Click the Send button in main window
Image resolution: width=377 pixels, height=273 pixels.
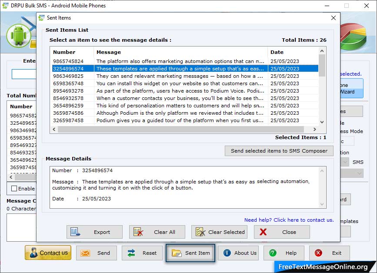tap(97, 253)
